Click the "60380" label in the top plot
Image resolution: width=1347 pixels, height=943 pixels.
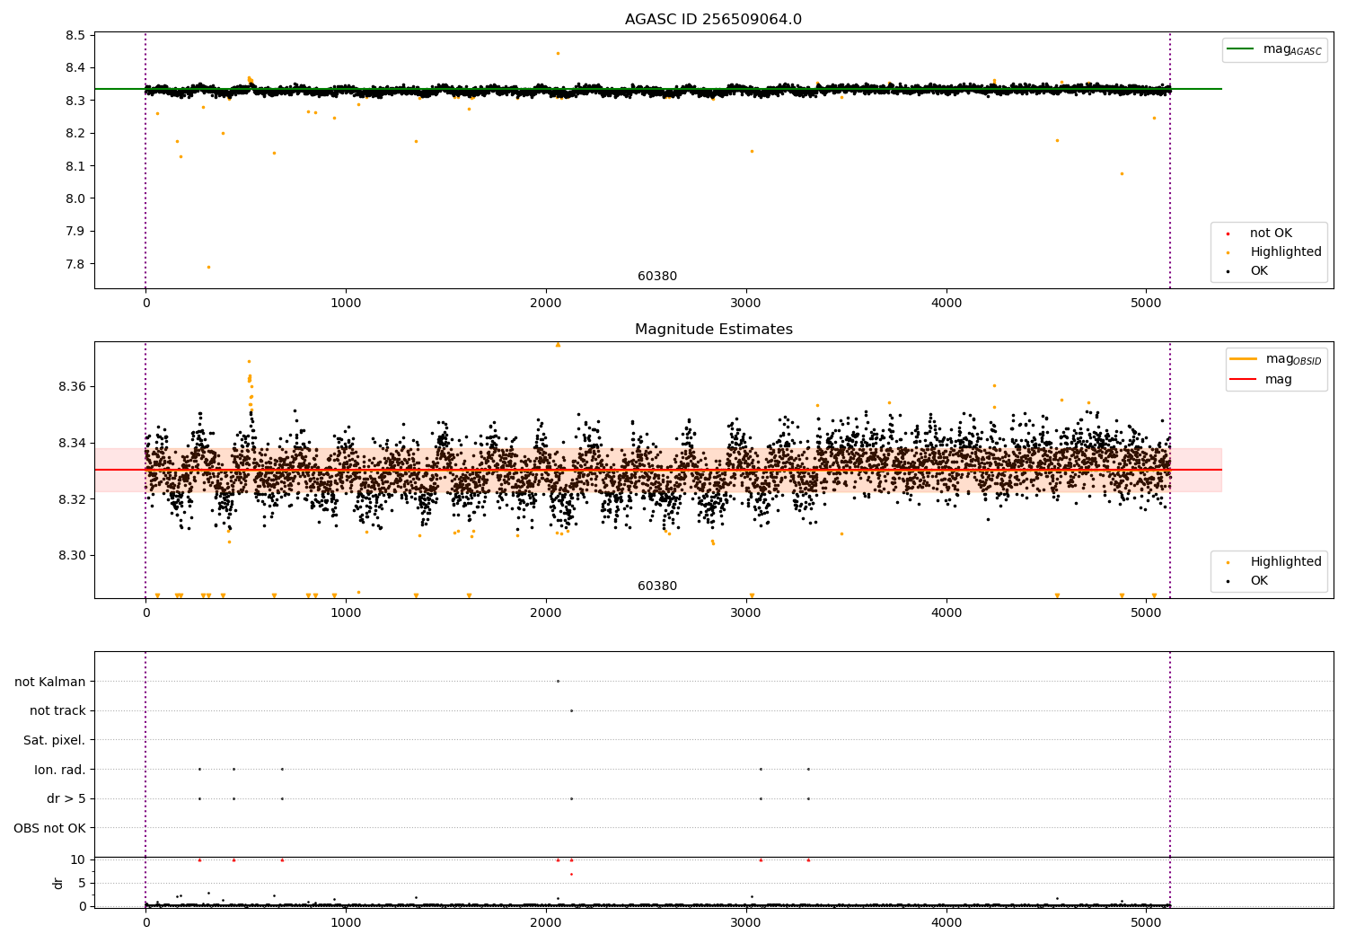point(657,277)
